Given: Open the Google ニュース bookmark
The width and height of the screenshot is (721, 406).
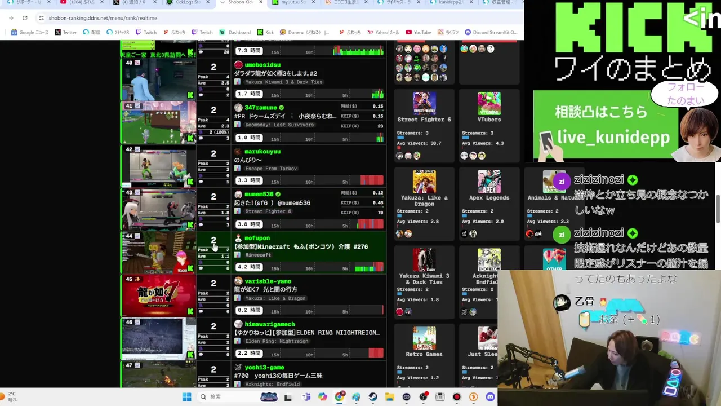Looking at the screenshot, I should pyautogui.click(x=30, y=32).
